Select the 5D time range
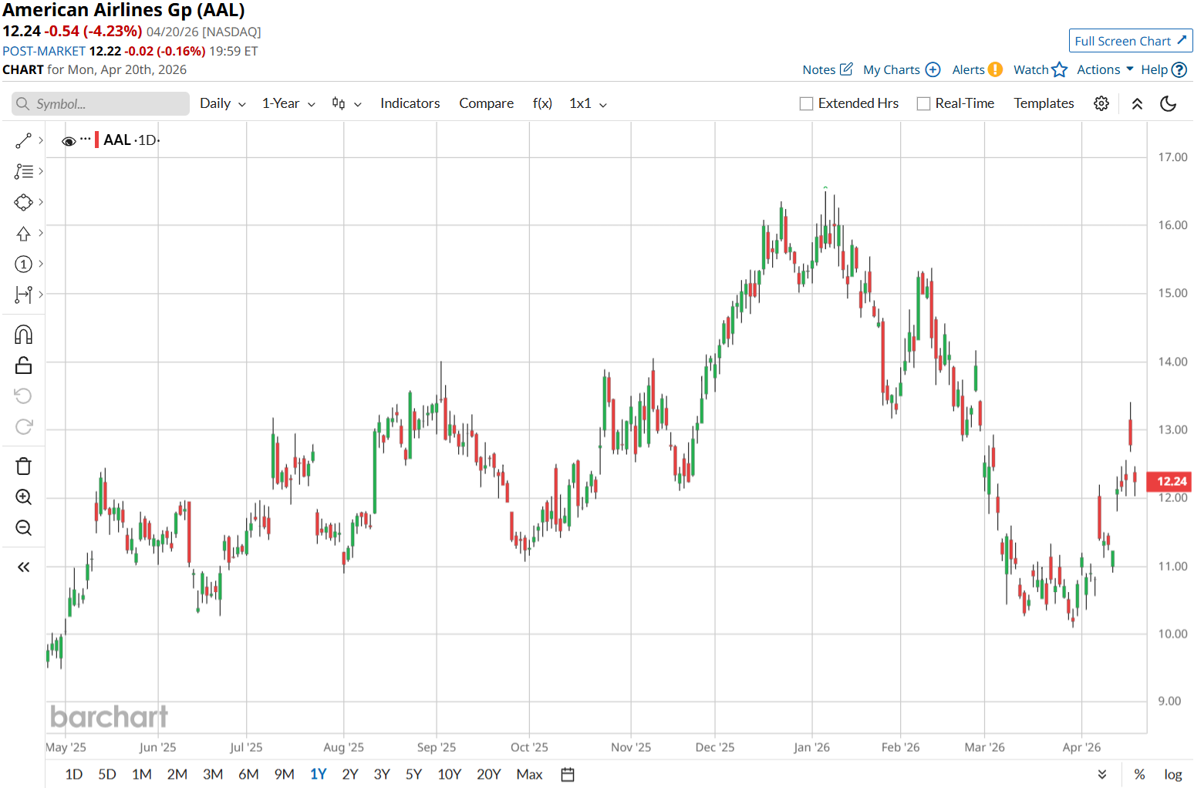 point(107,774)
